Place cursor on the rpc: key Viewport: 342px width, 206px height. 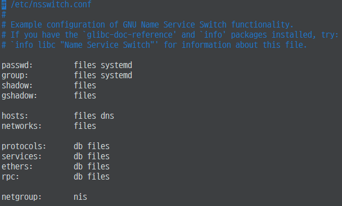coord(10,177)
